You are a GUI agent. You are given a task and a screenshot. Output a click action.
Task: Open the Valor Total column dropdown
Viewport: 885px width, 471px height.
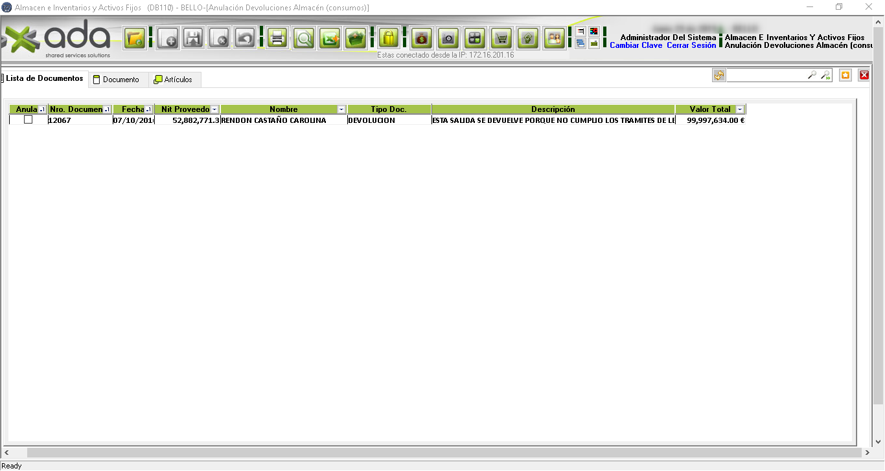[x=740, y=110]
